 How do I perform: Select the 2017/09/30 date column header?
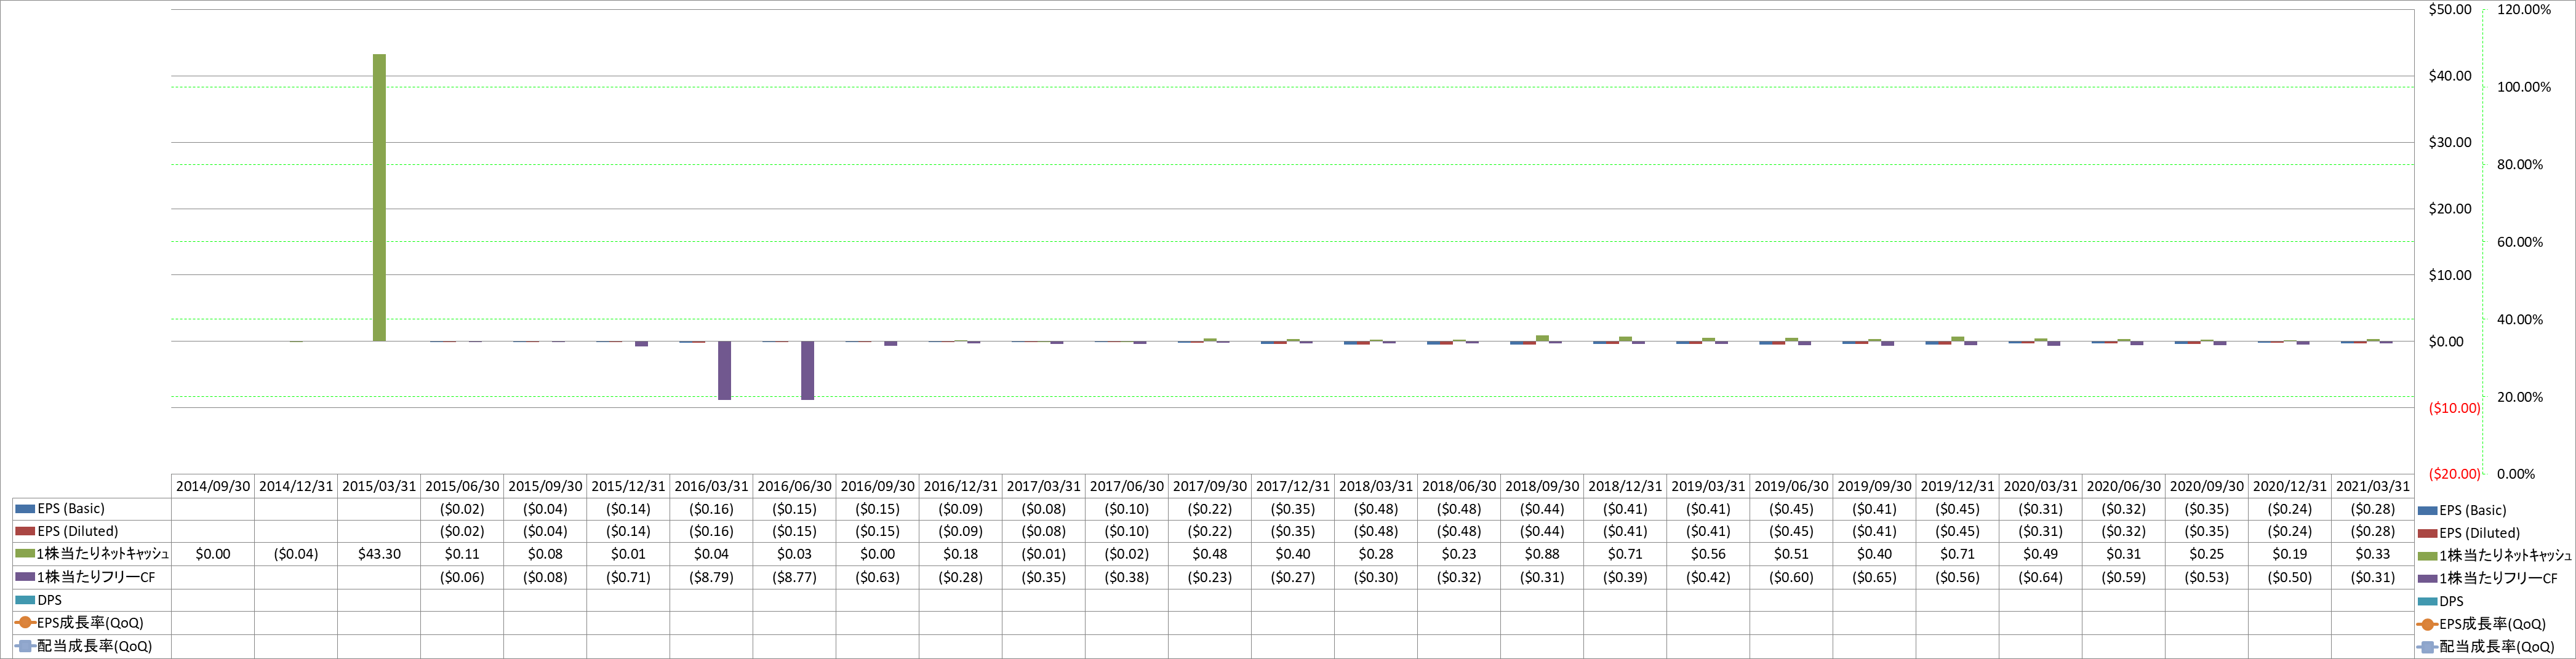pos(1210,486)
